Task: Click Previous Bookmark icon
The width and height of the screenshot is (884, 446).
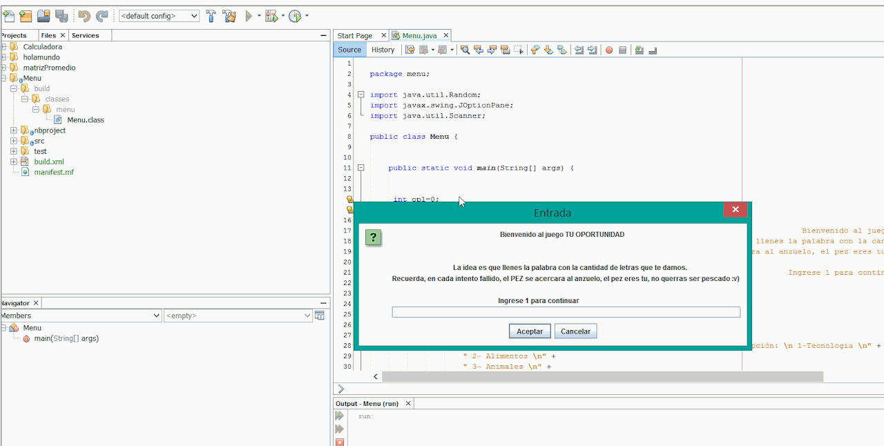Action: [535, 50]
